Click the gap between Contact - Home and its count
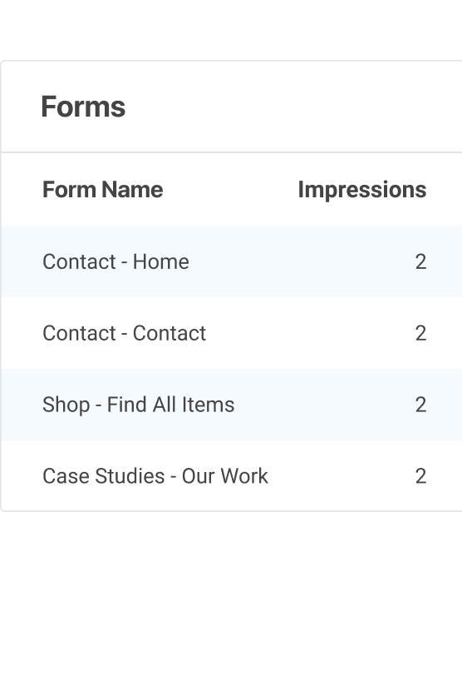This screenshot has height=681, width=462. (x=302, y=262)
